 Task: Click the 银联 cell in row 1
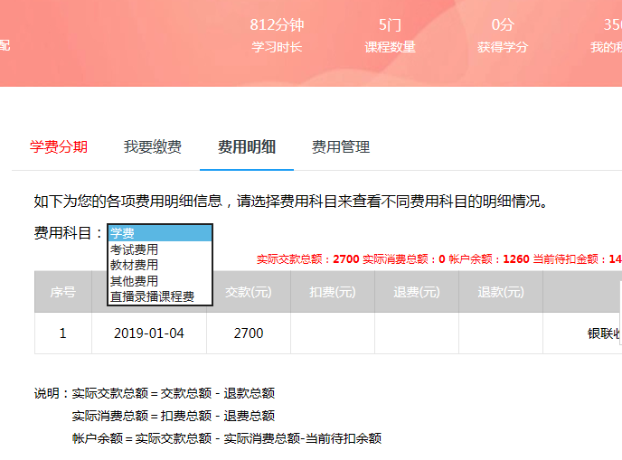click(x=602, y=333)
